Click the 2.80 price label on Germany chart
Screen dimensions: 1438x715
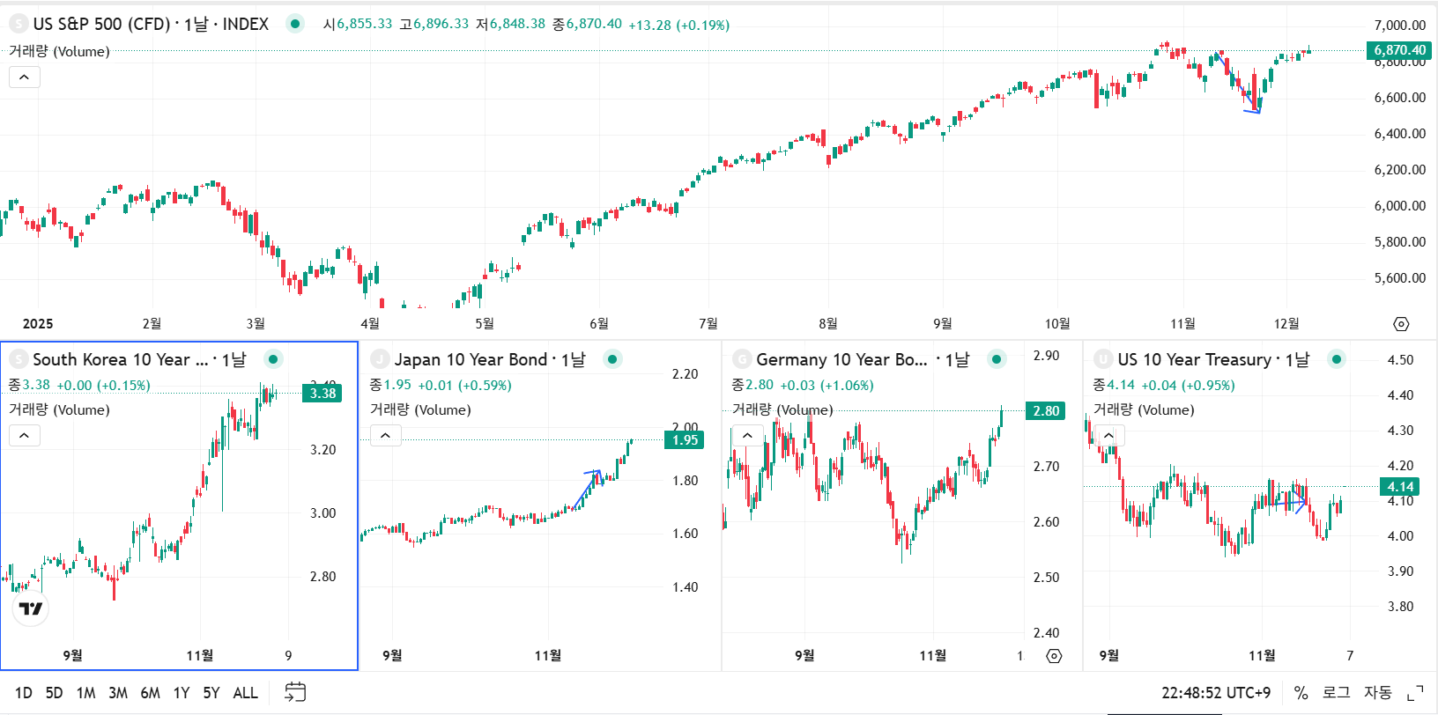[x=1046, y=411]
